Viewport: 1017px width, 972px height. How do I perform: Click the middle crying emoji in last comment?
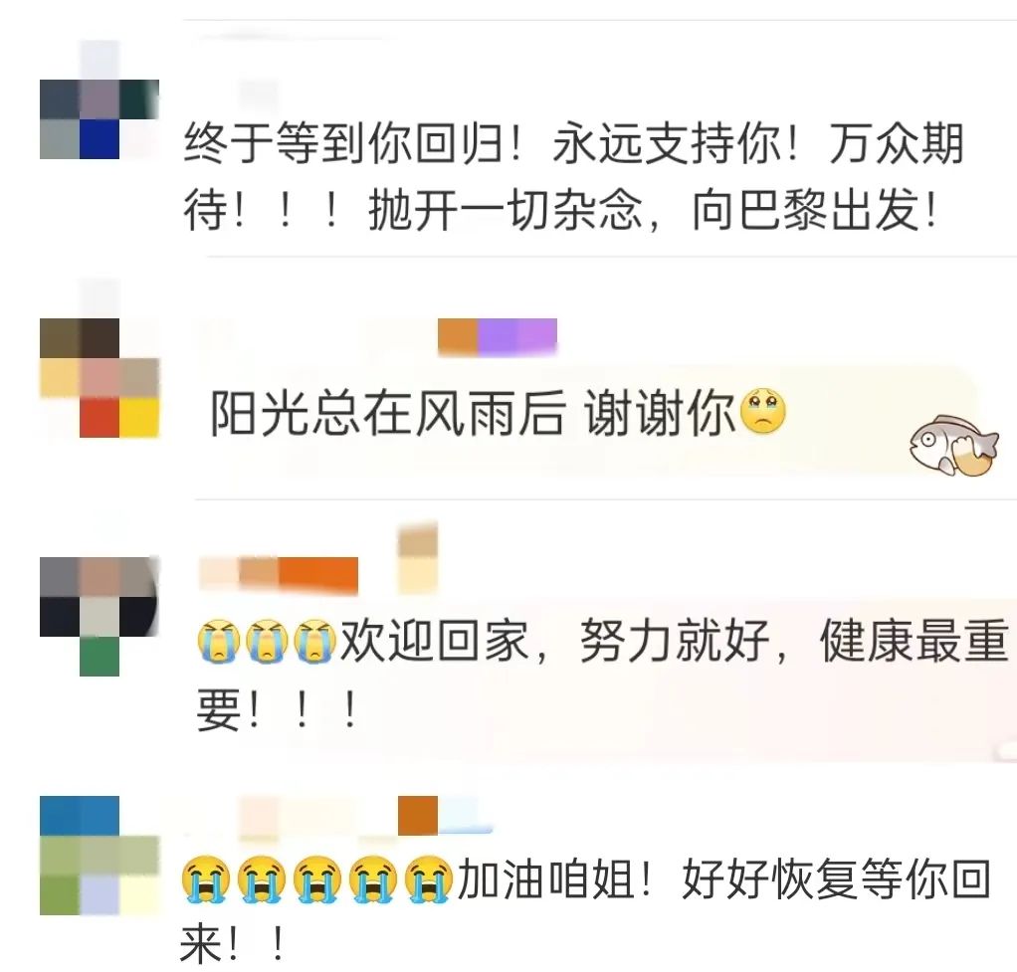pyautogui.click(x=317, y=879)
